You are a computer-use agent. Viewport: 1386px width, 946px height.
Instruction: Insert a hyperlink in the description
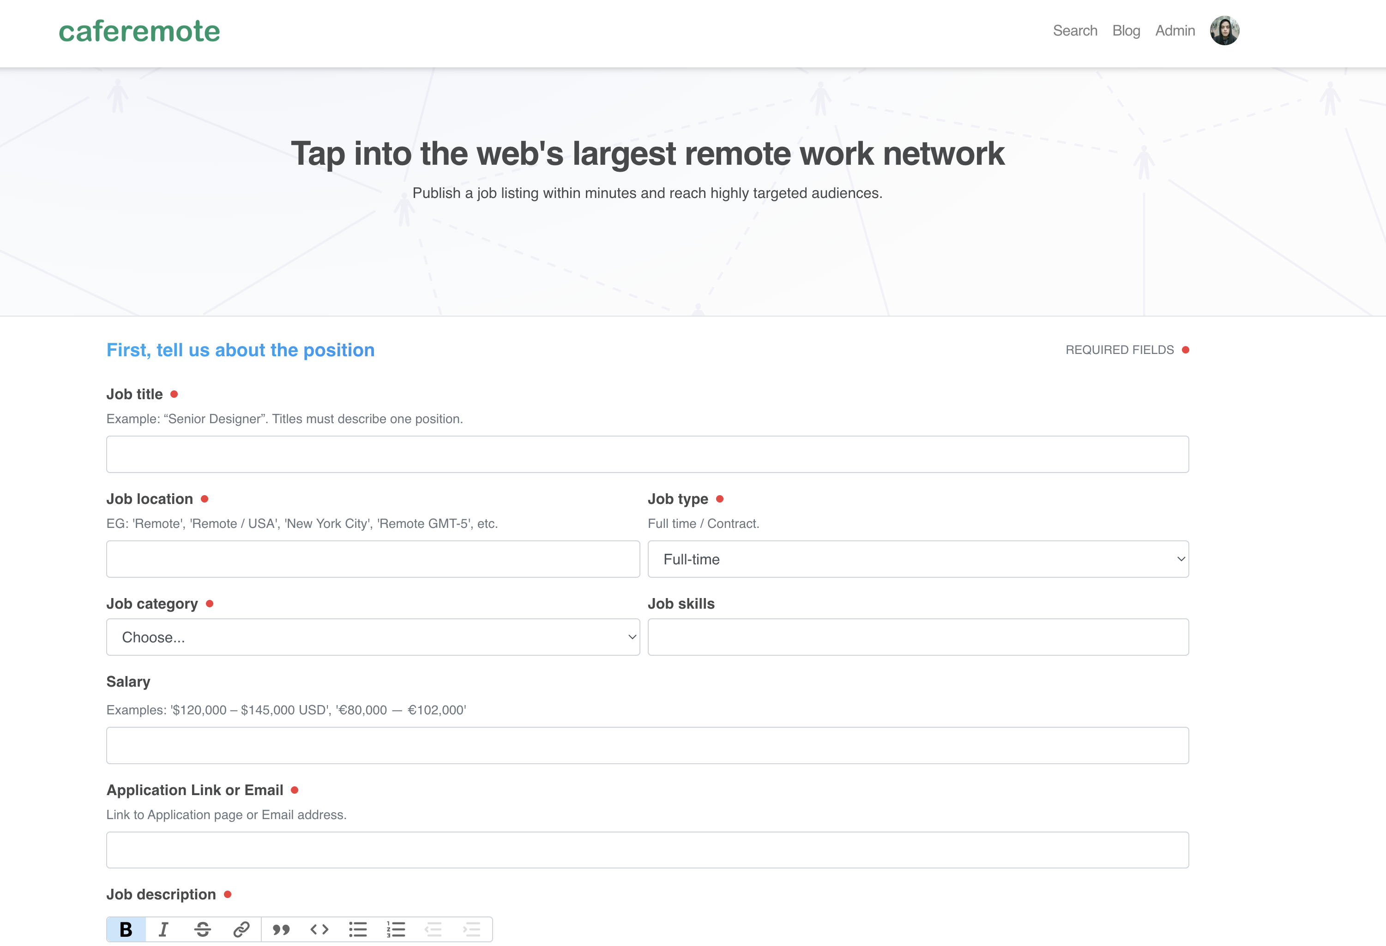(241, 929)
